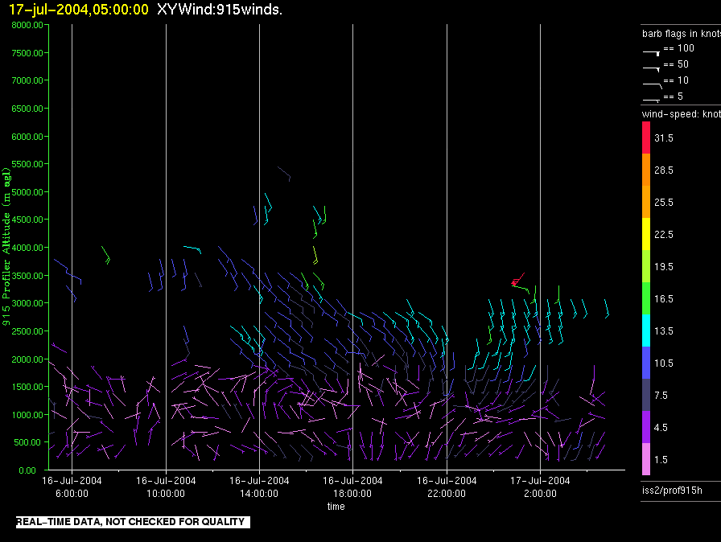721x542 pixels.
Task: Click the red 31.5 knot color swatch
Action: 646,138
